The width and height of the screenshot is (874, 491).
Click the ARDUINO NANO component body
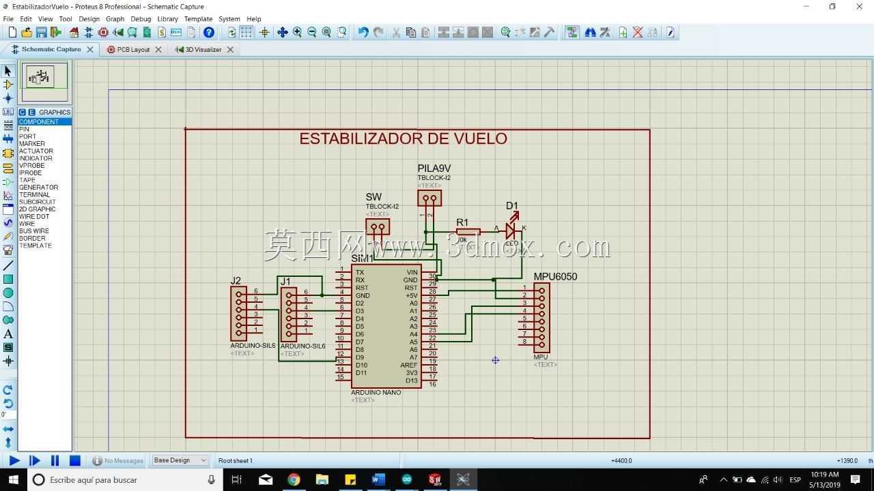(386, 326)
